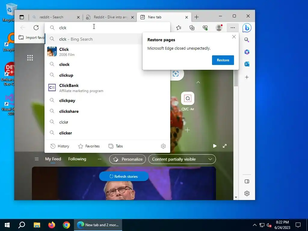
Task: Open Browser essentials heart icon
Action: coord(205,28)
